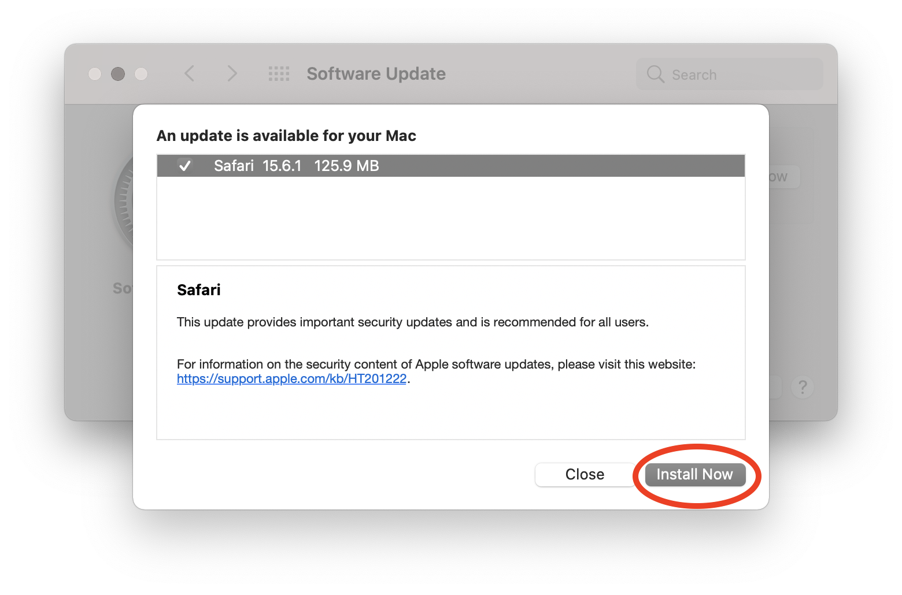
Task: Show all preferences via grid icon
Action: pos(279,73)
